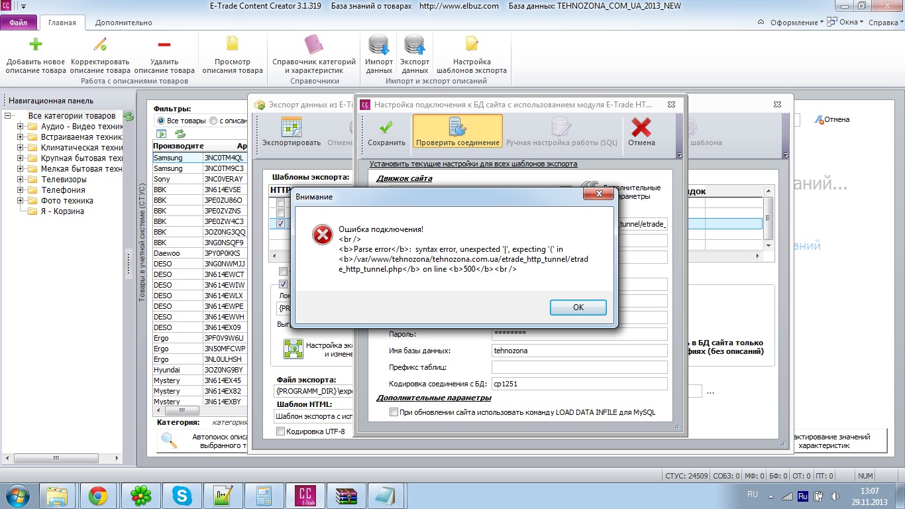Click the Импорт данных database icon
The image size is (905, 509).
(380, 44)
